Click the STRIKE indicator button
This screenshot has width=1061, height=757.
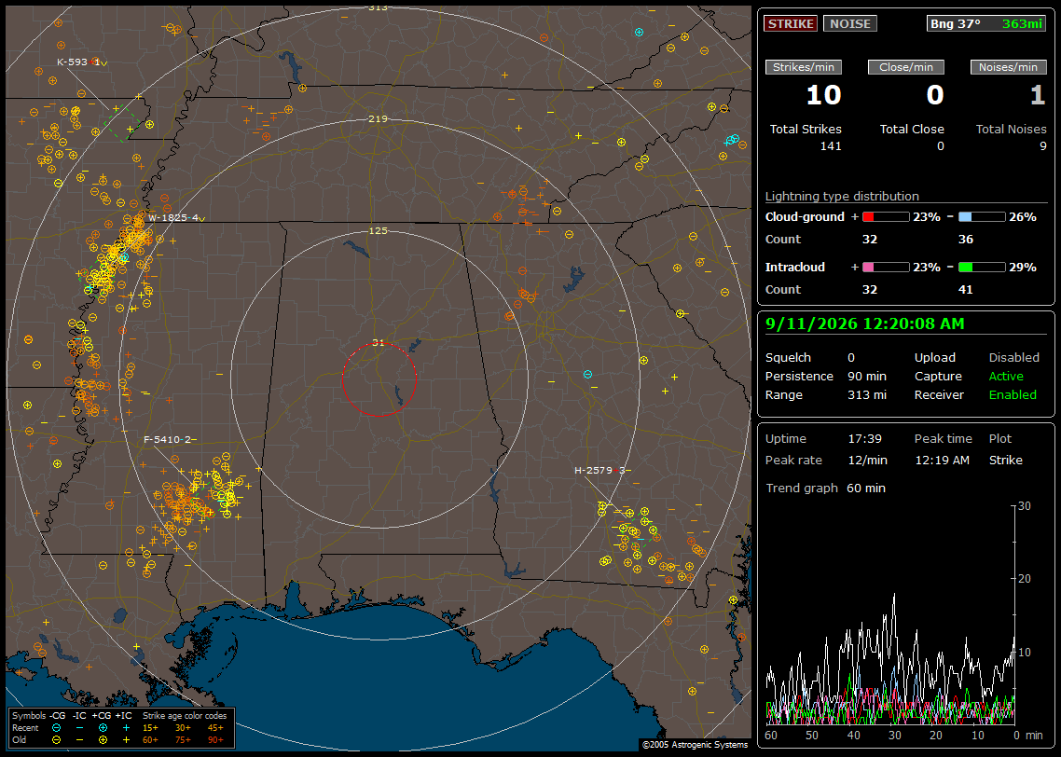pyautogui.click(x=791, y=23)
